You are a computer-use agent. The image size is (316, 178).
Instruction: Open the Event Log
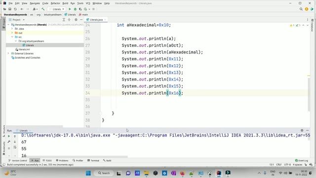click(x=302, y=160)
